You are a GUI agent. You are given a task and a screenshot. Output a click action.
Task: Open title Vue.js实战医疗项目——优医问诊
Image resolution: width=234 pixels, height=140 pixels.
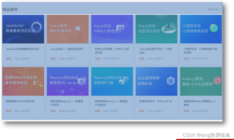156,51
